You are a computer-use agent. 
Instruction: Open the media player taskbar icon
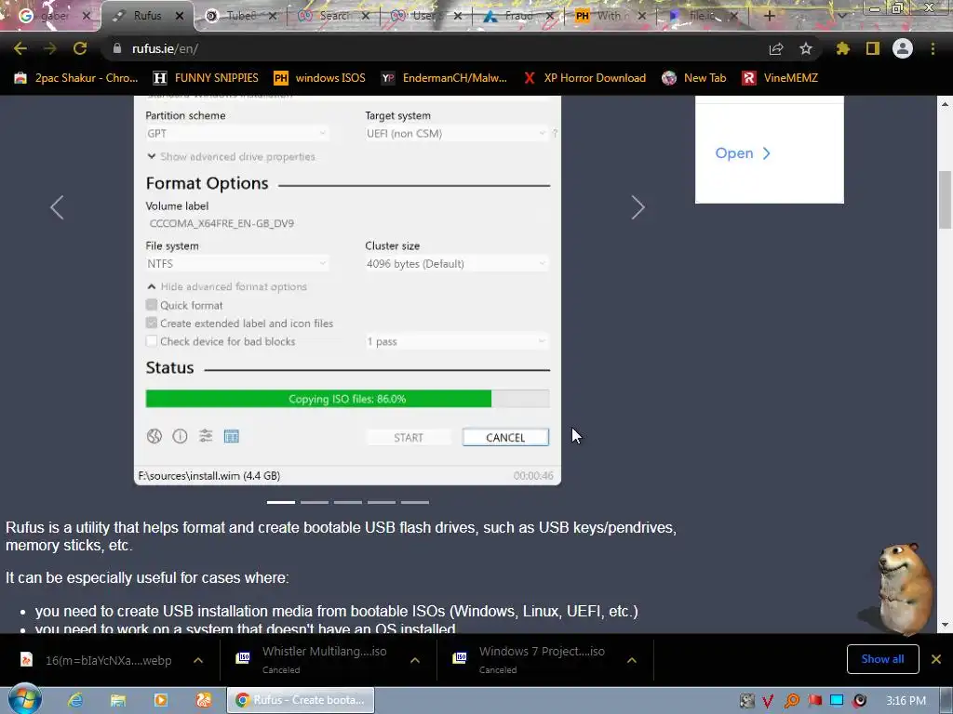(160, 700)
